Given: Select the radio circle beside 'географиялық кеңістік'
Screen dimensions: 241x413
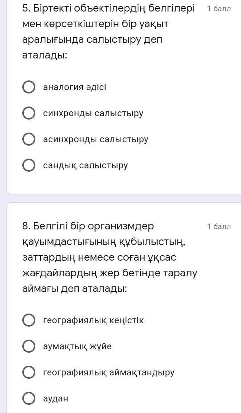Looking at the screenshot, I should pyautogui.click(x=29, y=320).
